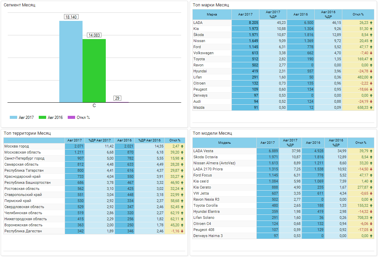Select the Škoda brand name cell

pyautogui.click(x=212, y=35)
